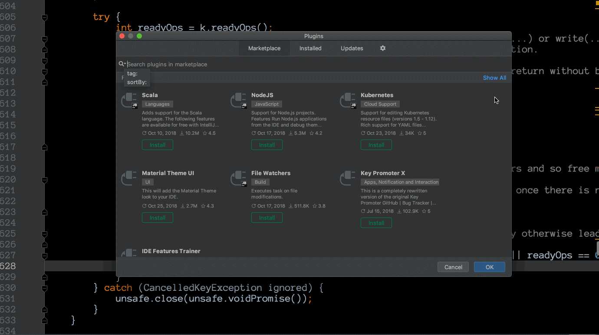Click the Kubernetes plugin icon
The image size is (599, 335).
point(348,100)
